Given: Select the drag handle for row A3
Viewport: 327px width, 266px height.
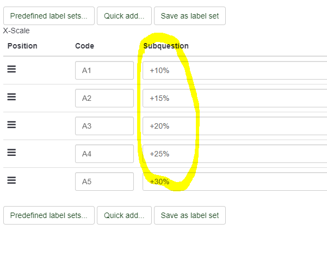Looking at the screenshot, I should 11,125.
